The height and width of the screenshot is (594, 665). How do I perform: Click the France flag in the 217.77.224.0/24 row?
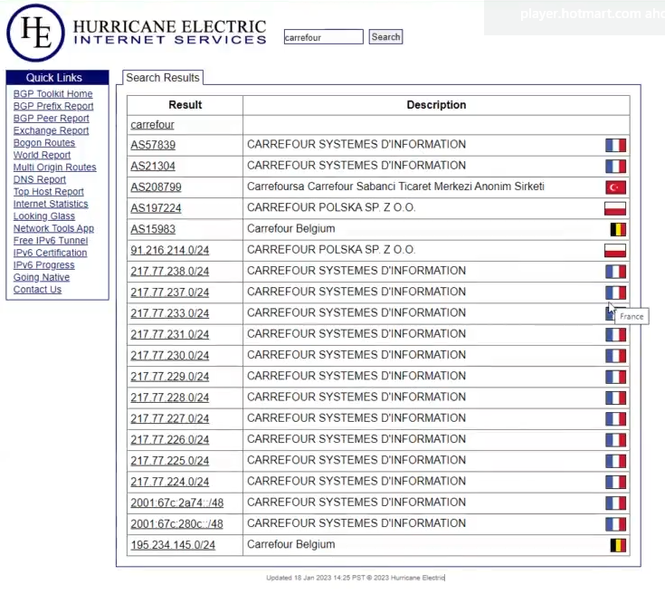615,482
